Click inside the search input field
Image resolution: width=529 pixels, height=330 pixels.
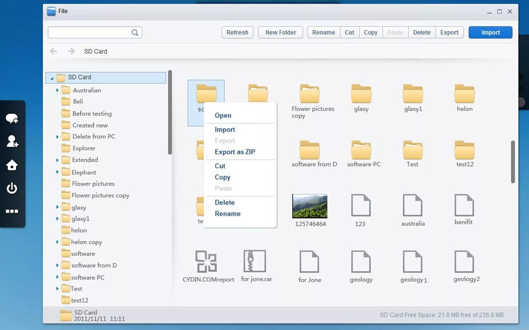[89, 33]
